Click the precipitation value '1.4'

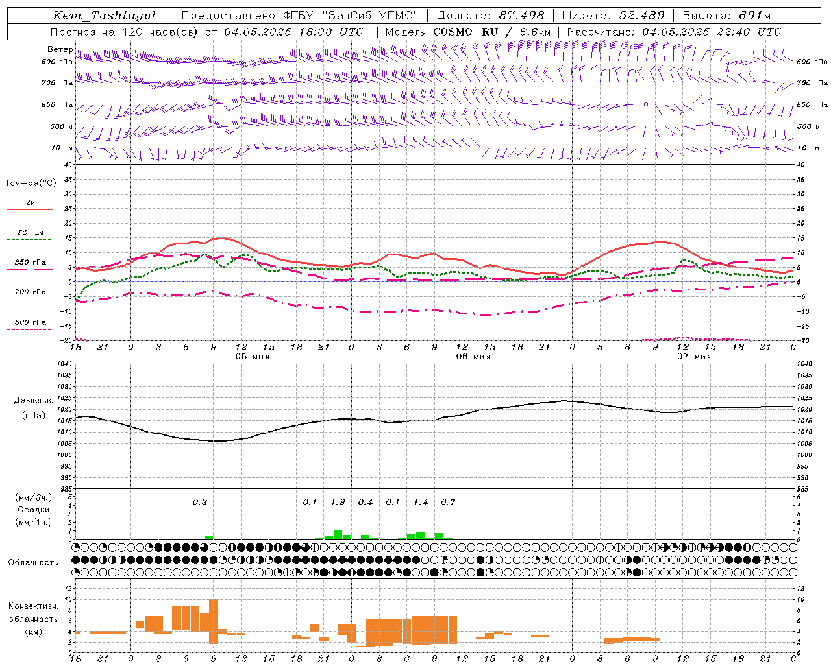coord(421,502)
